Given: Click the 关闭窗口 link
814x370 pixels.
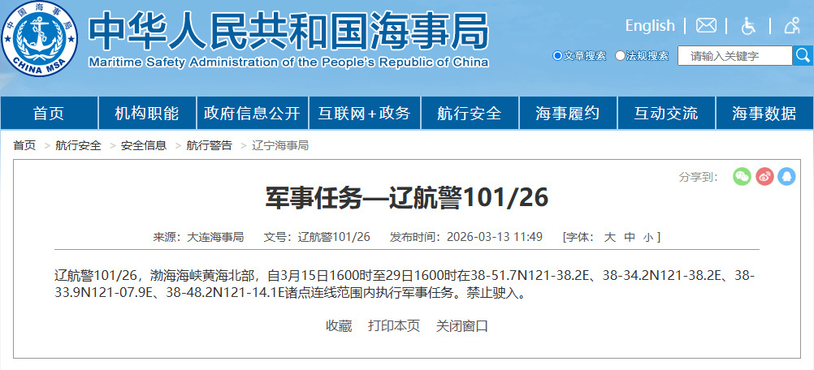Looking at the screenshot, I should point(462,326).
